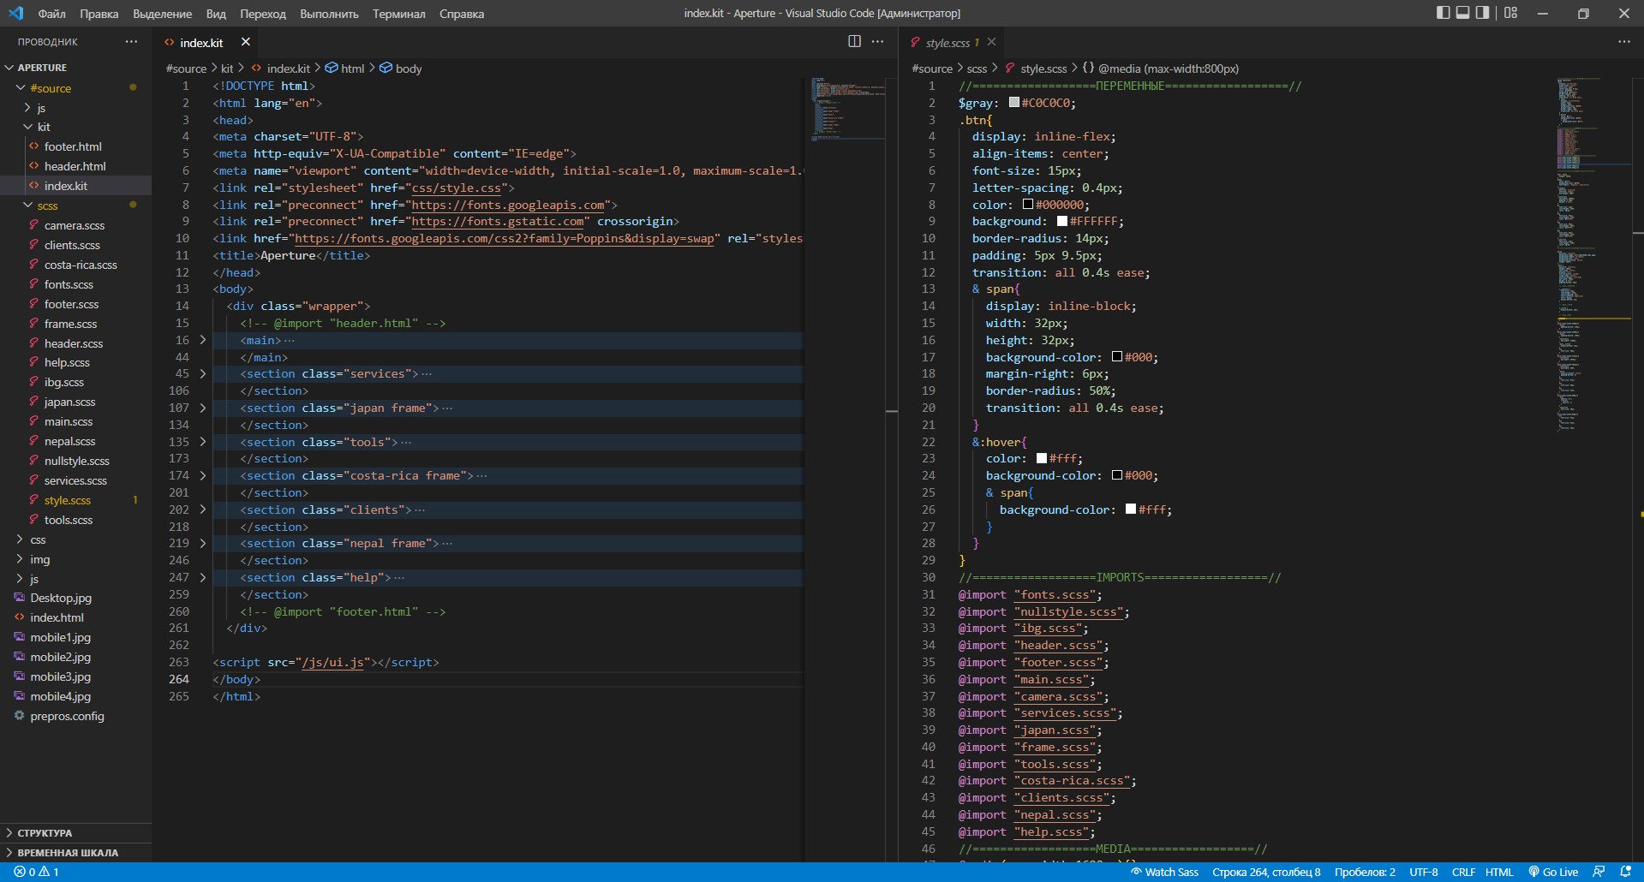Open footer.html in the explorer
This screenshot has height=882, width=1644.
coord(75,146)
